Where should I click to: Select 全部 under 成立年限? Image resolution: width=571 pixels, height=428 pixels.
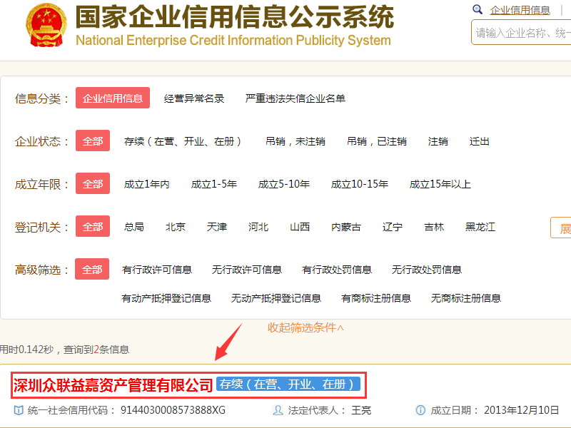tap(93, 184)
